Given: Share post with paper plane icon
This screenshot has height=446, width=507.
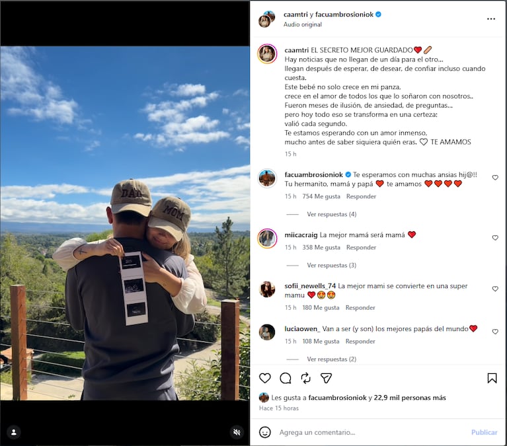Looking at the screenshot, I should (x=326, y=378).
